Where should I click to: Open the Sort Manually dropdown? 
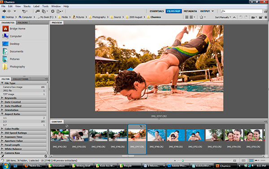point(223,17)
